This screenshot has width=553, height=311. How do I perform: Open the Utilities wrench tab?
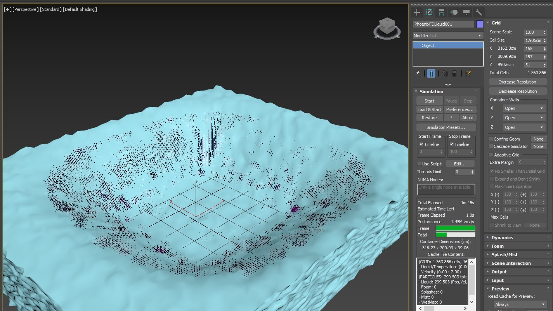[x=478, y=12]
